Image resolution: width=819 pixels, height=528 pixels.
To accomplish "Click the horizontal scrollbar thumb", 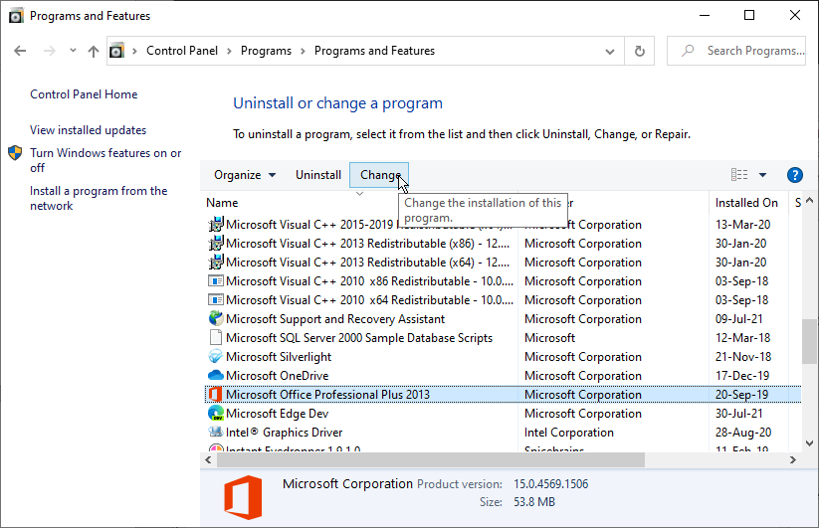I will point(431,459).
